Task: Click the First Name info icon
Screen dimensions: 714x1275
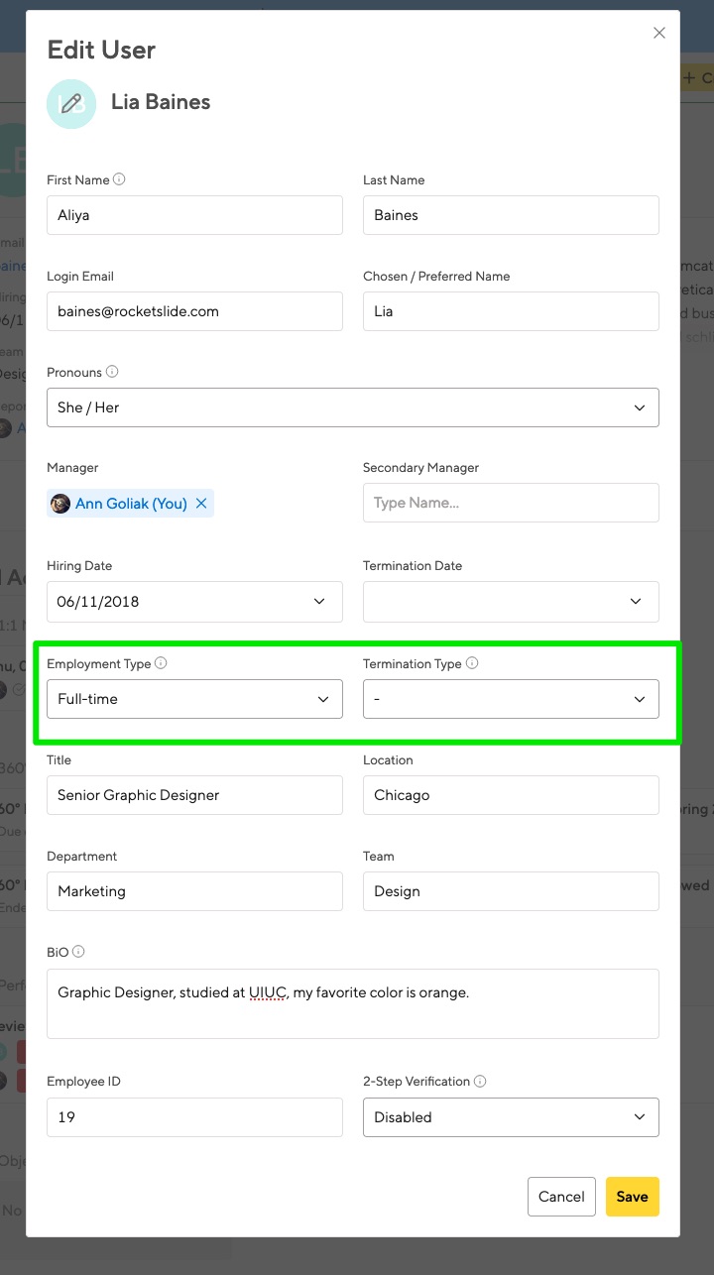Action: point(120,179)
